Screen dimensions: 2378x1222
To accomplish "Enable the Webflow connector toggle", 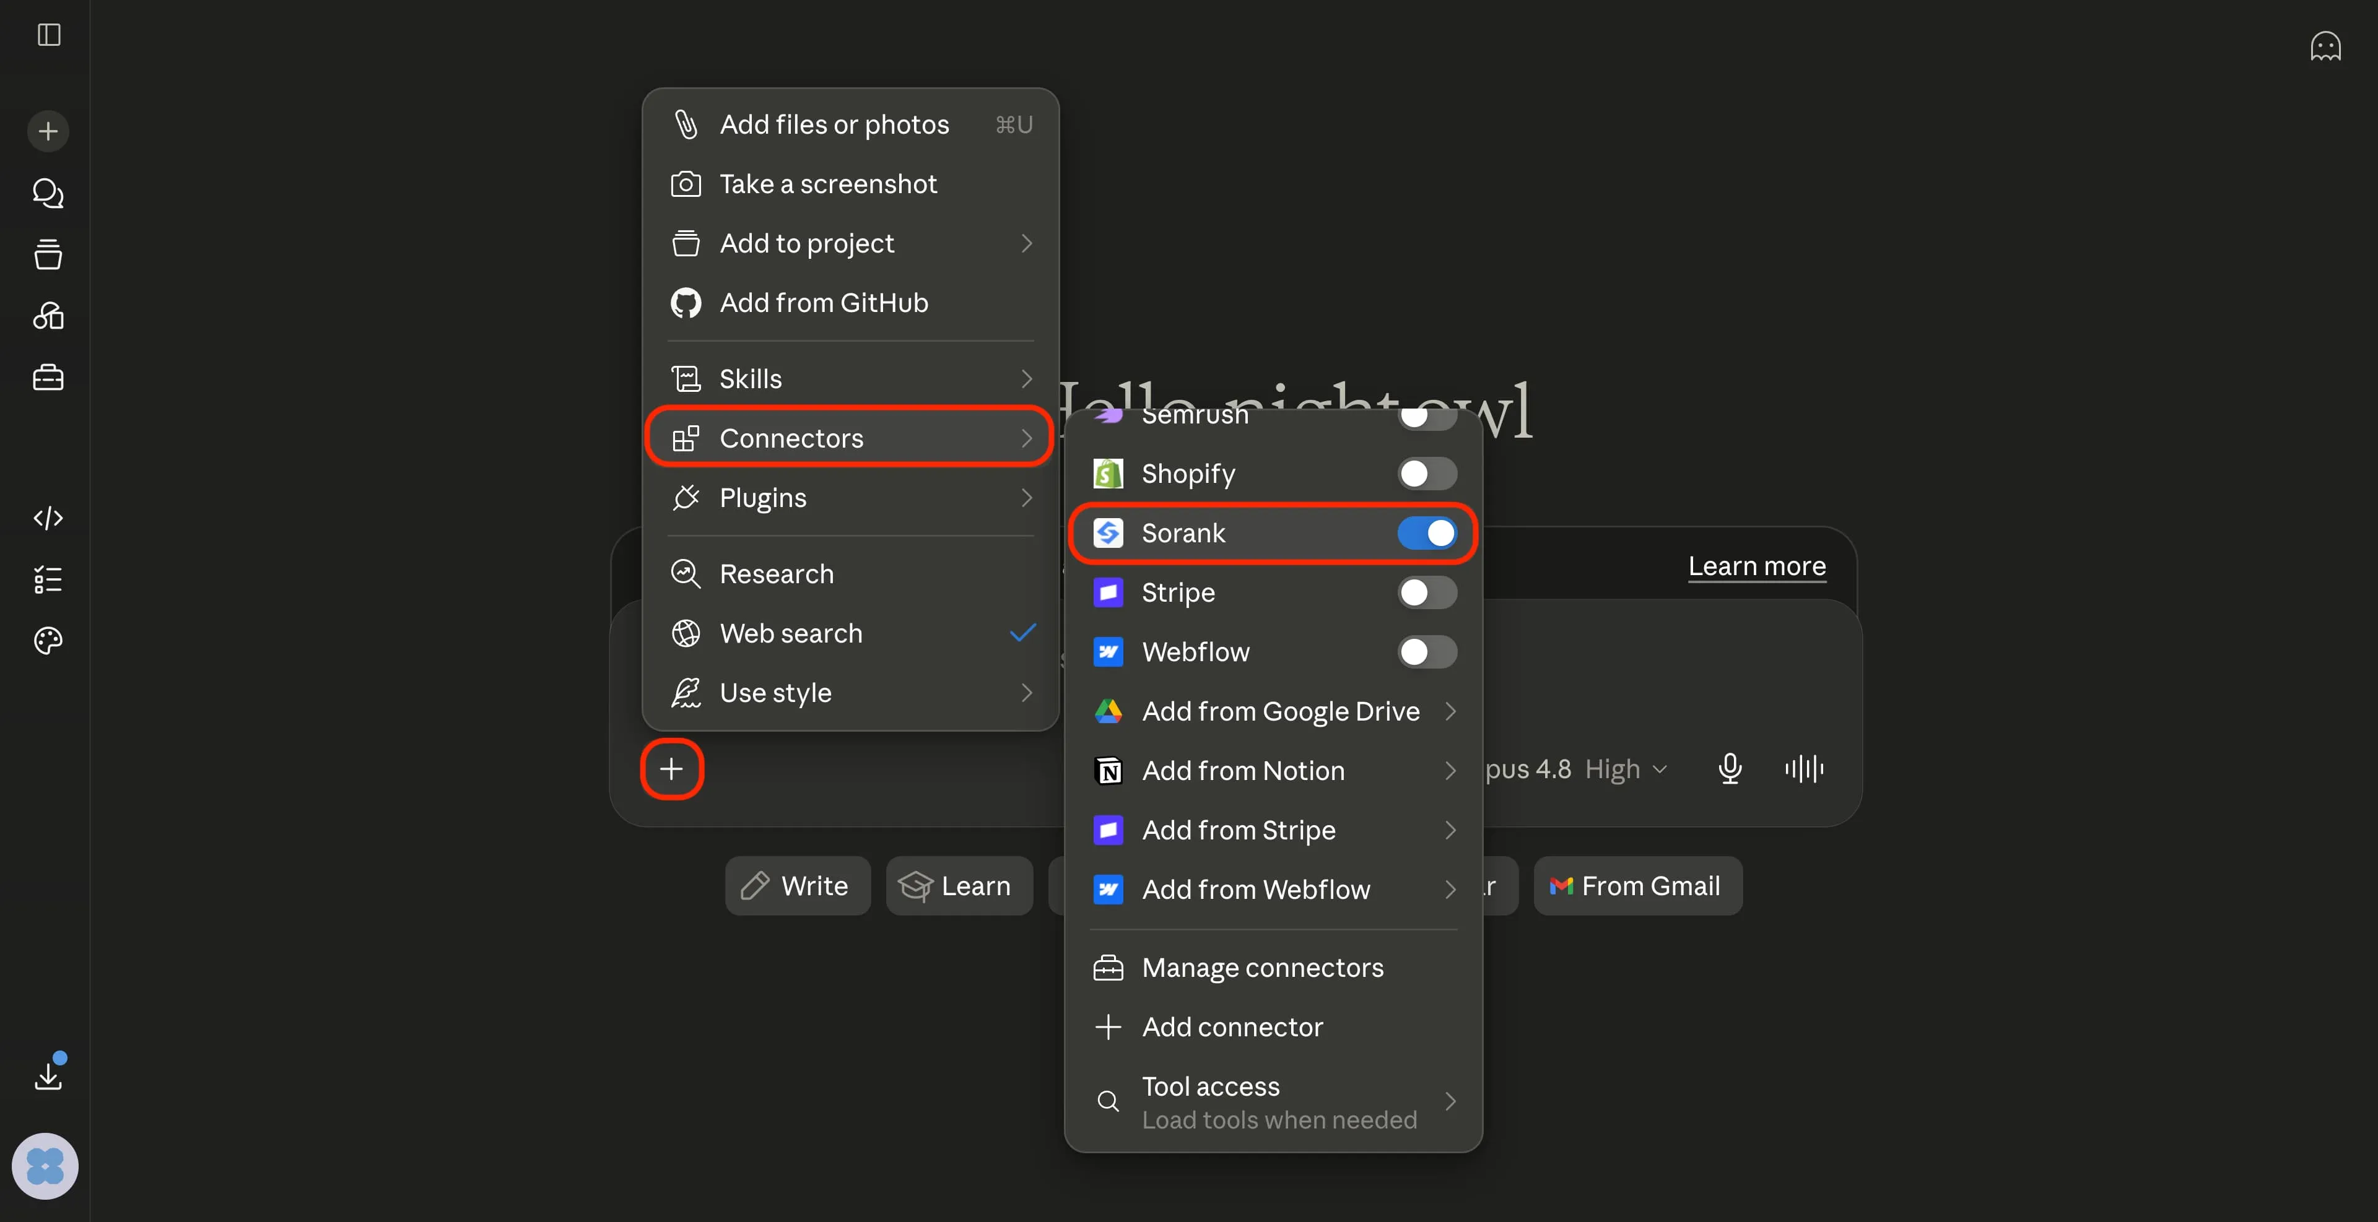I will point(1427,652).
